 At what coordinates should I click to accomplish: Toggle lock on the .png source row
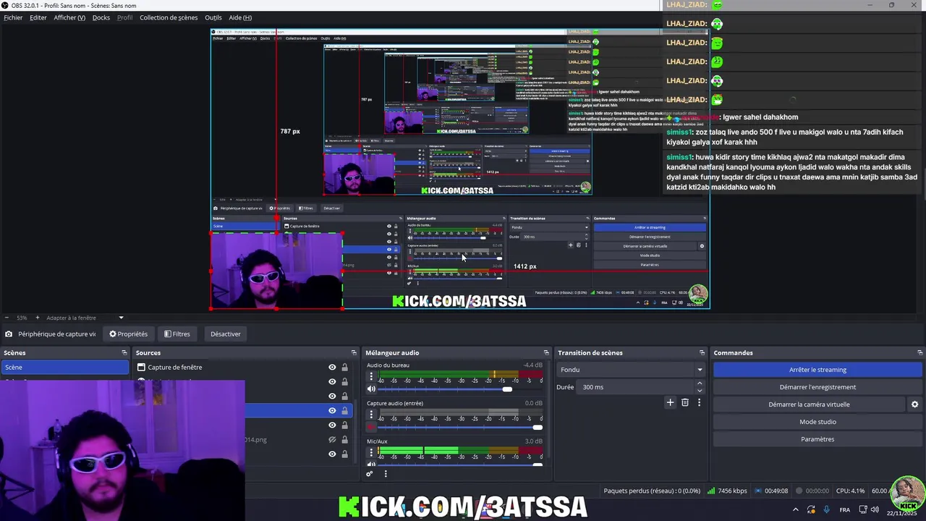point(344,440)
